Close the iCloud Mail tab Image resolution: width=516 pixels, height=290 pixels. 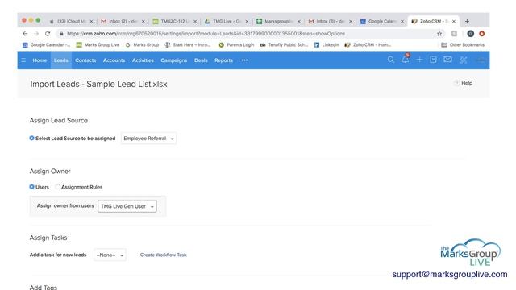click(91, 22)
